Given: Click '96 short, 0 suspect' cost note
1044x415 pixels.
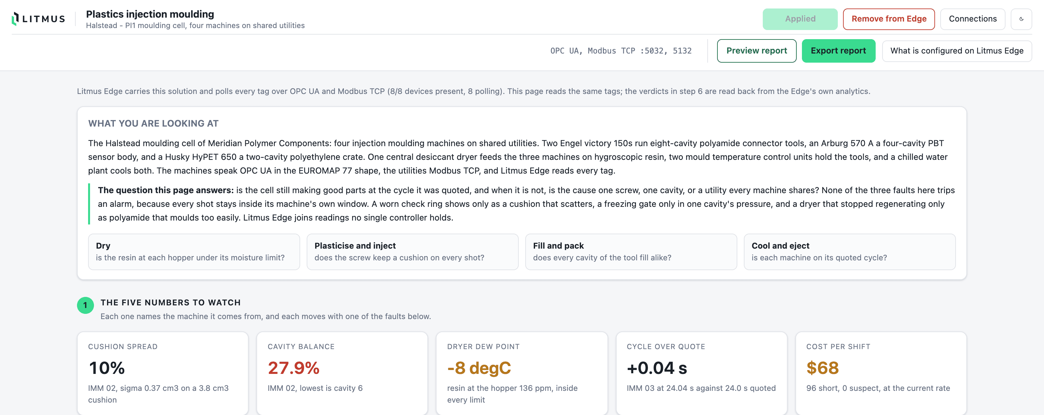Looking at the screenshot, I should coord(878,388).
